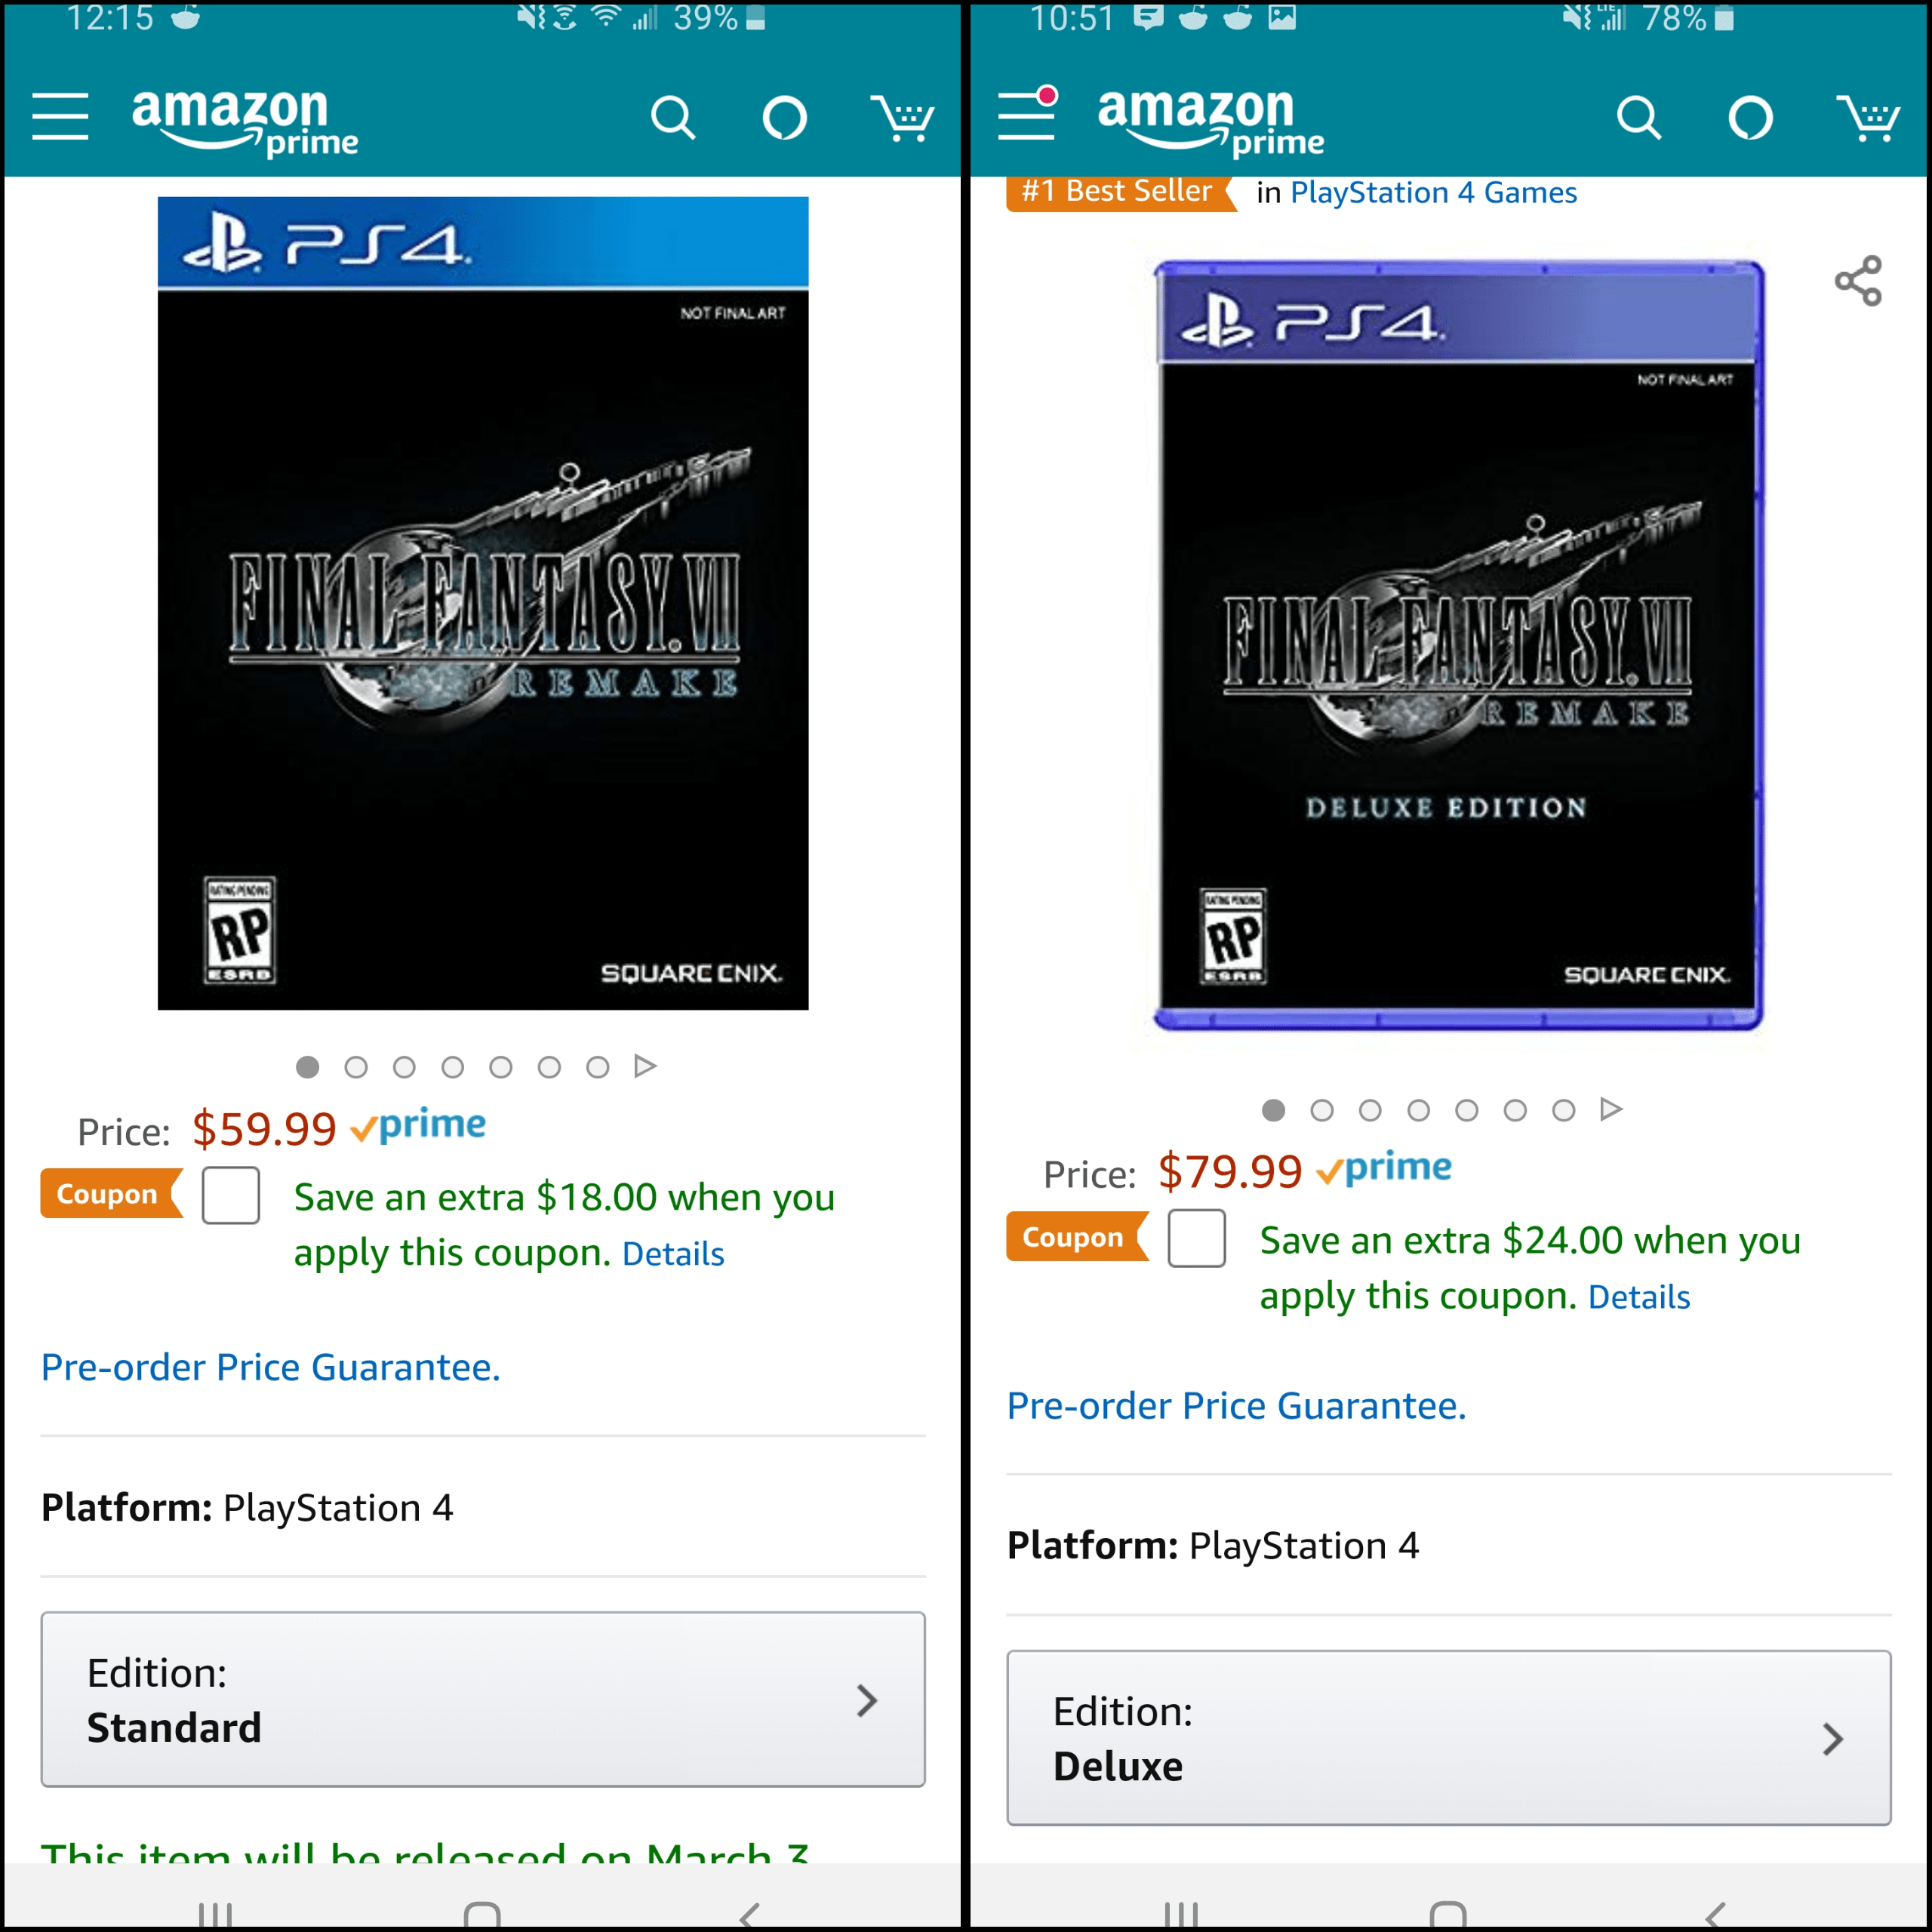This screenshot has height=1932, width=1932.
Task: Tap the #1 Best Seller badge
Action: coord(1113,190)
